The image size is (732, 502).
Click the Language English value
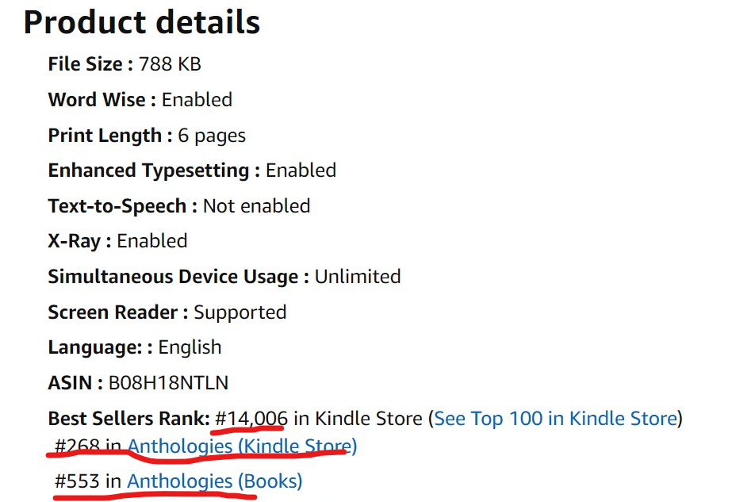[190, 347]
